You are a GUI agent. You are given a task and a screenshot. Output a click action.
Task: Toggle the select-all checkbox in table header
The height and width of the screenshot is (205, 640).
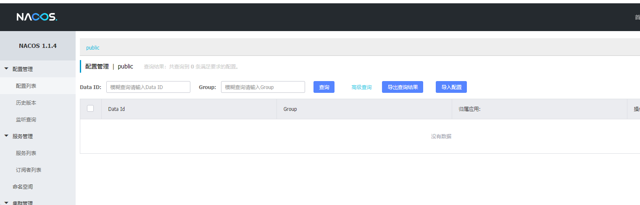tap(90, 108)
